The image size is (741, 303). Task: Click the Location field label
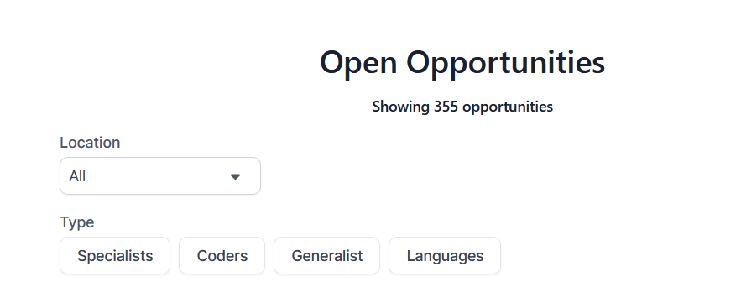pos(90,143)
